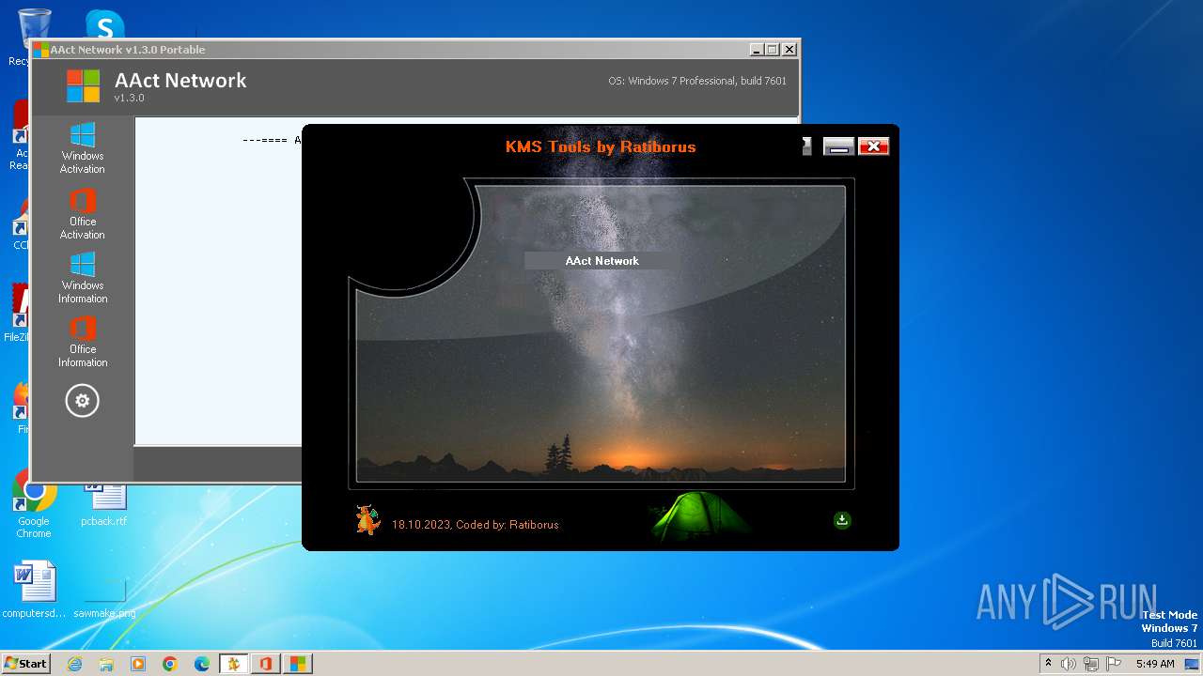This screenshot has width=1203, height=676.
Task: Minimize the KMS Tools window
Action: coord(838,146)
